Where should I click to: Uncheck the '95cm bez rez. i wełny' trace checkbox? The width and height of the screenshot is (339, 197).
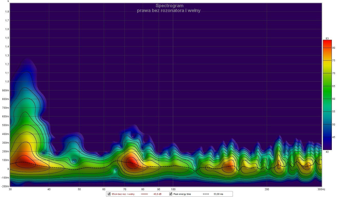pyautogui.click(x=109, y=194)
